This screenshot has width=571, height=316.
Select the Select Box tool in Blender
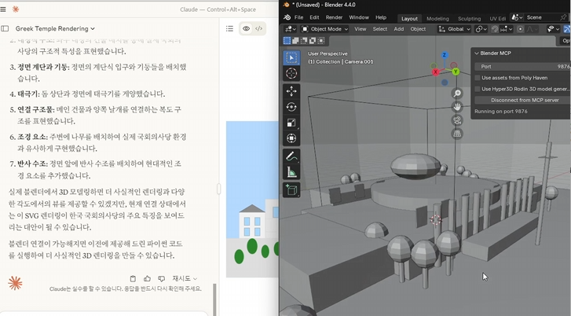(x=291, y=58)
